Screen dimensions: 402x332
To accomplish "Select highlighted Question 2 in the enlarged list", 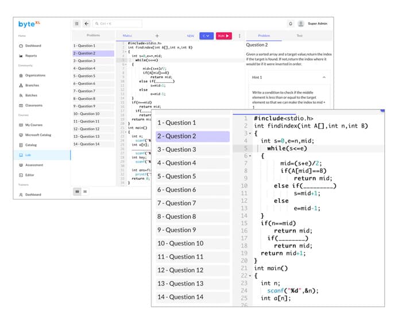I will click(x=192, y=136).
